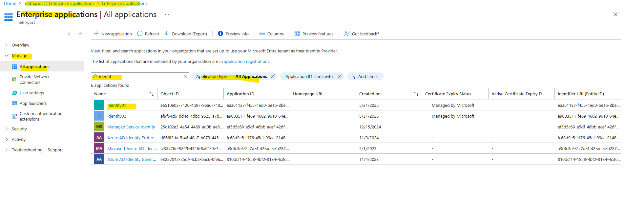Open Microsoft Azure AD Iden... link
The height and width of the screenshot is (212, 625).
point(132,148)
